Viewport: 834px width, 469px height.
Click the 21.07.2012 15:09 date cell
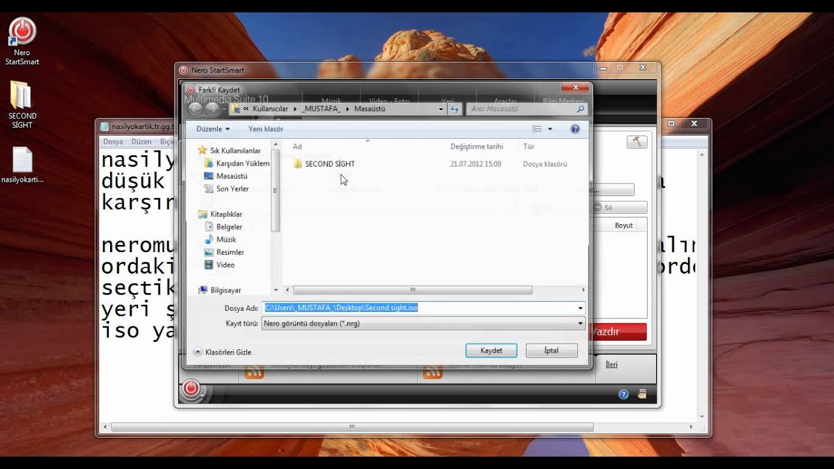(x=476, y=164)
